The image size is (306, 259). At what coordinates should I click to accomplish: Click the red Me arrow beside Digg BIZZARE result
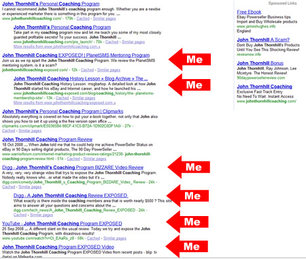189,167
